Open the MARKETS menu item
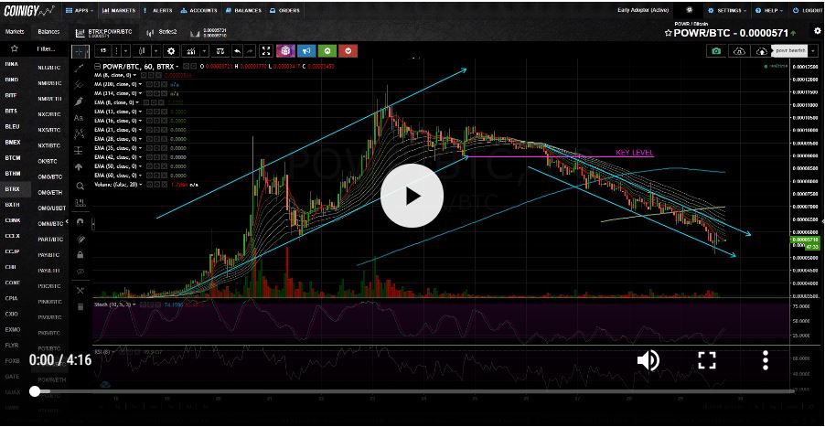Screen dimensions: 825x427 [119, 10]
